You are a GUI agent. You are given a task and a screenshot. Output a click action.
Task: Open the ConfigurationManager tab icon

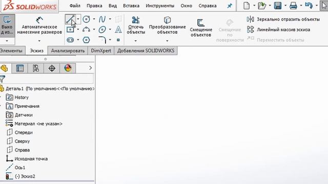36,68
